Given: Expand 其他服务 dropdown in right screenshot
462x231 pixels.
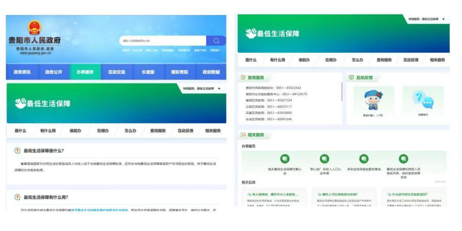Looking at the screenshot, I should [443, 19].
